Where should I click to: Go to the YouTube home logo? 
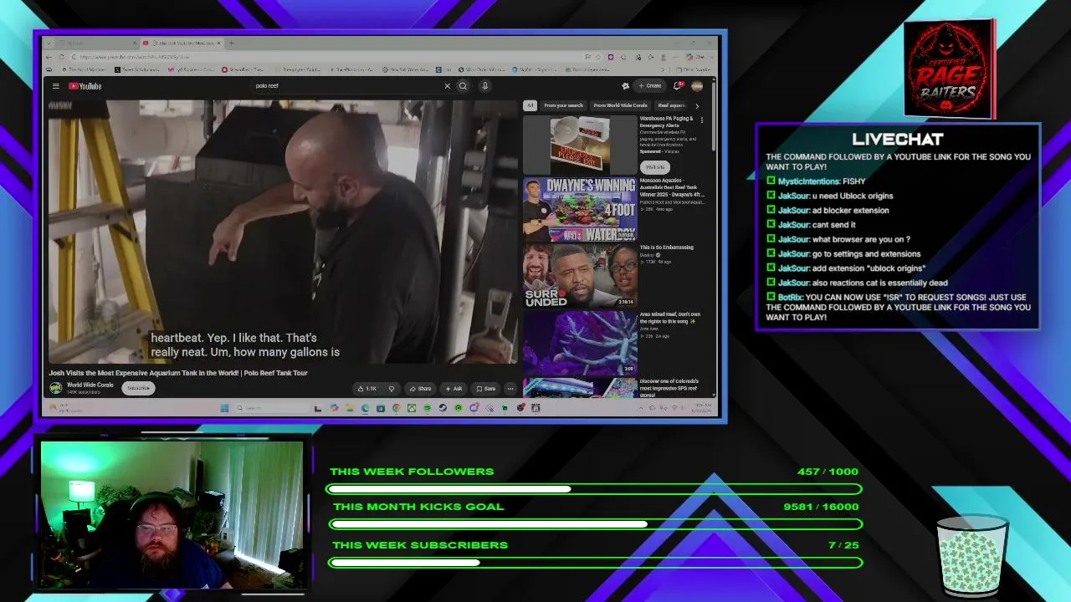coord(85,86)
